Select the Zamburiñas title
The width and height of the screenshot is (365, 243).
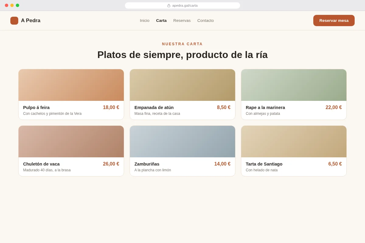click(x=147, y=164)
